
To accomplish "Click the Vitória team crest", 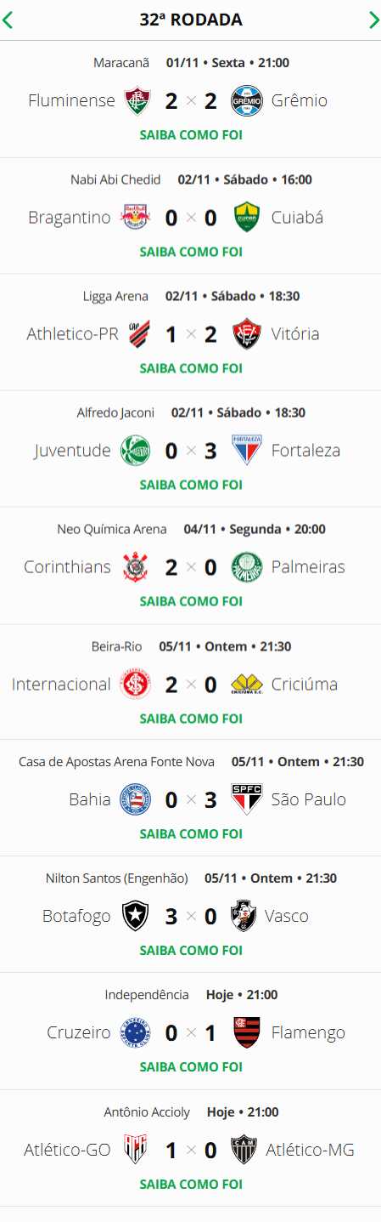I will pyautogui.click(x=246, y=334).
